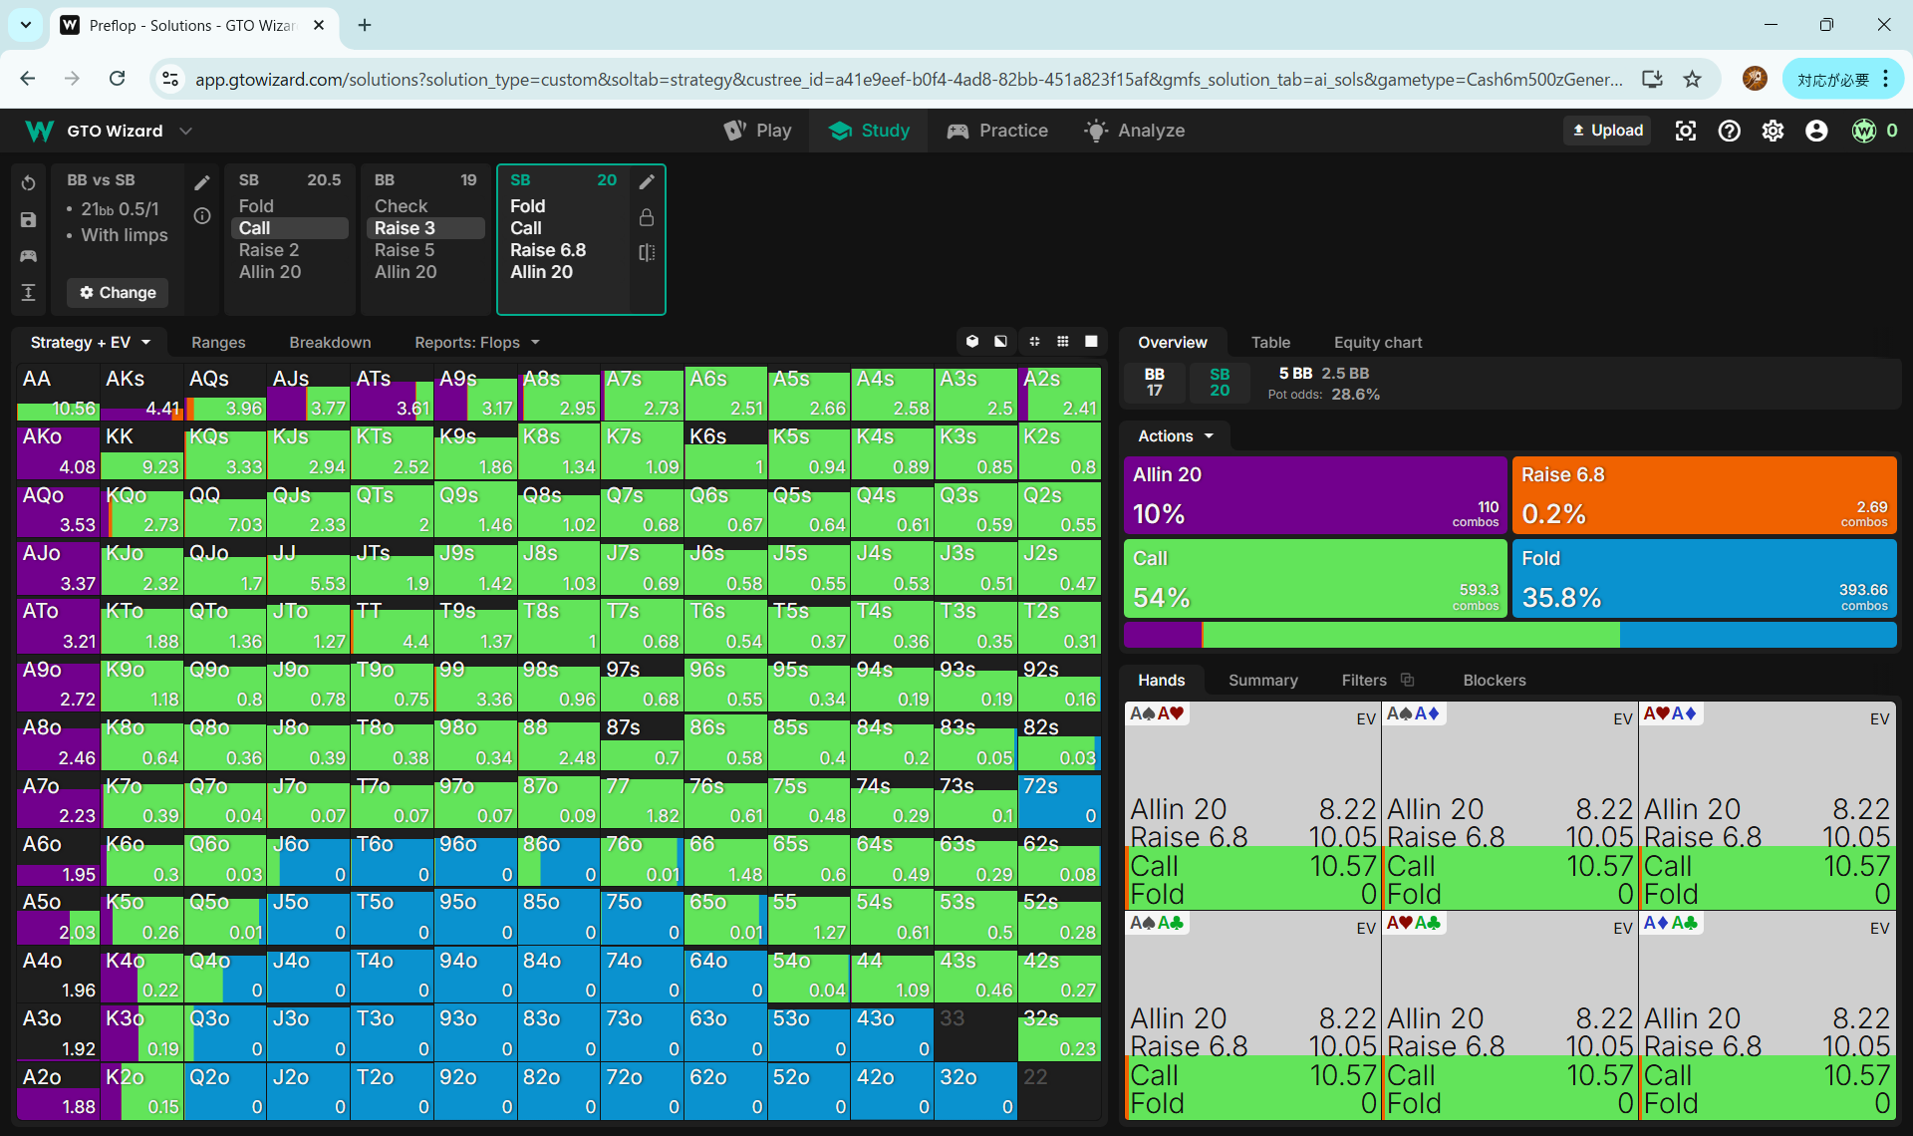
Task: Click the screenshot capture icon in top bar
Action: click(1685, 131)
